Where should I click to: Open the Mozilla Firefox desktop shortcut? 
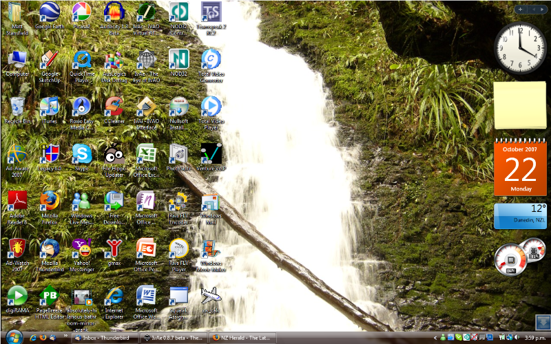49,201
